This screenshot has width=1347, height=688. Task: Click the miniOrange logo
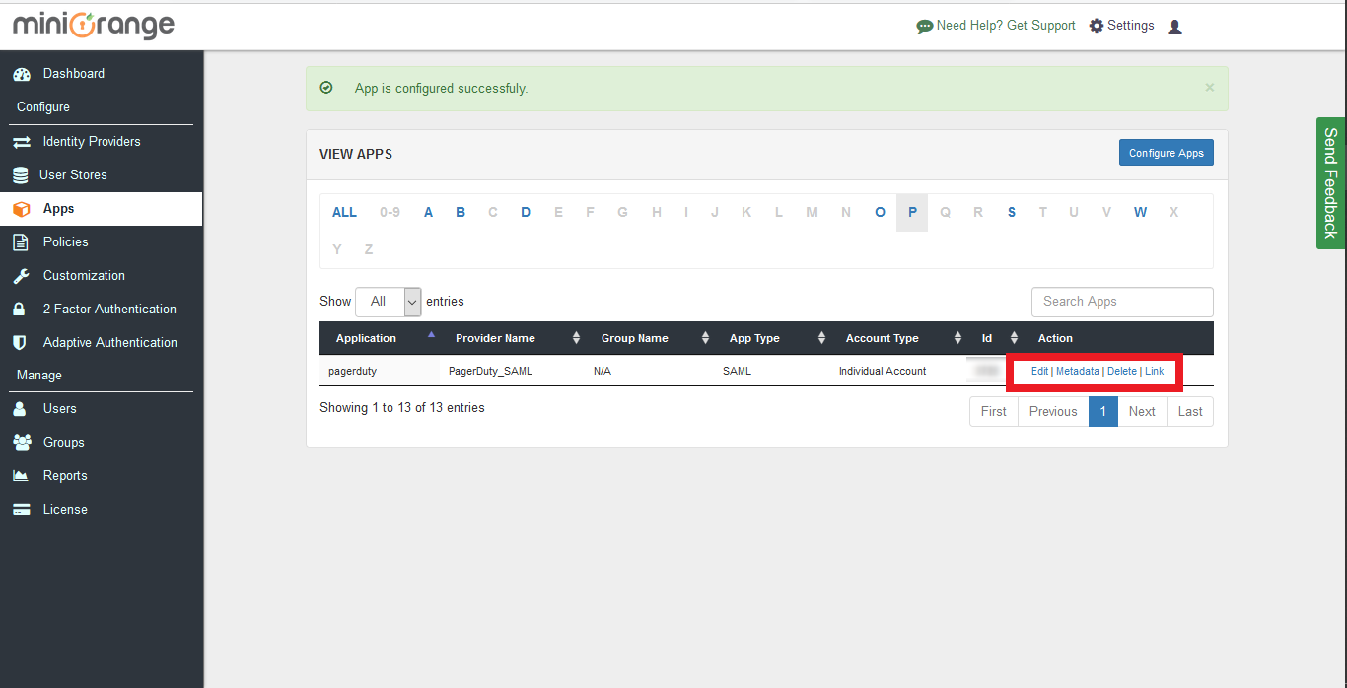[94, 26]
